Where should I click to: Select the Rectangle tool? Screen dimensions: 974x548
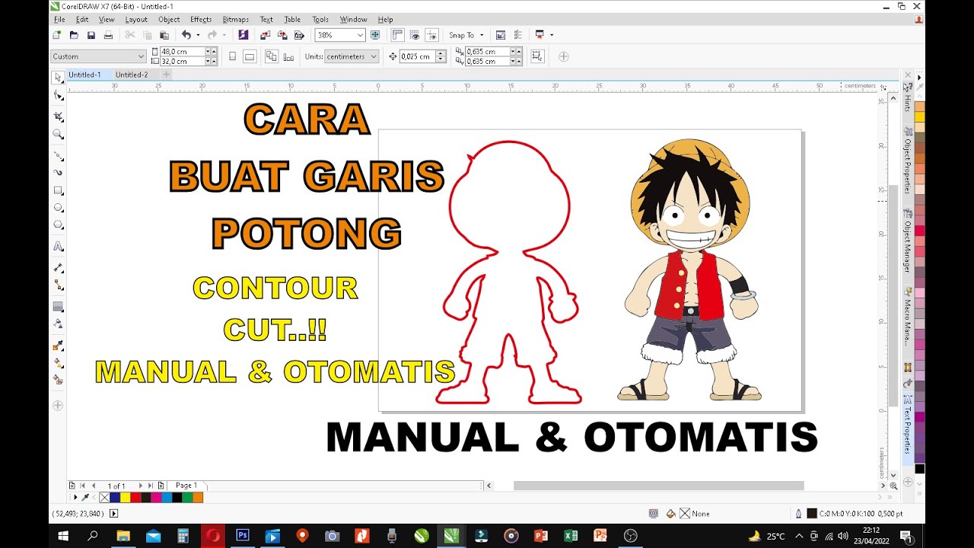tap(59, 190)
